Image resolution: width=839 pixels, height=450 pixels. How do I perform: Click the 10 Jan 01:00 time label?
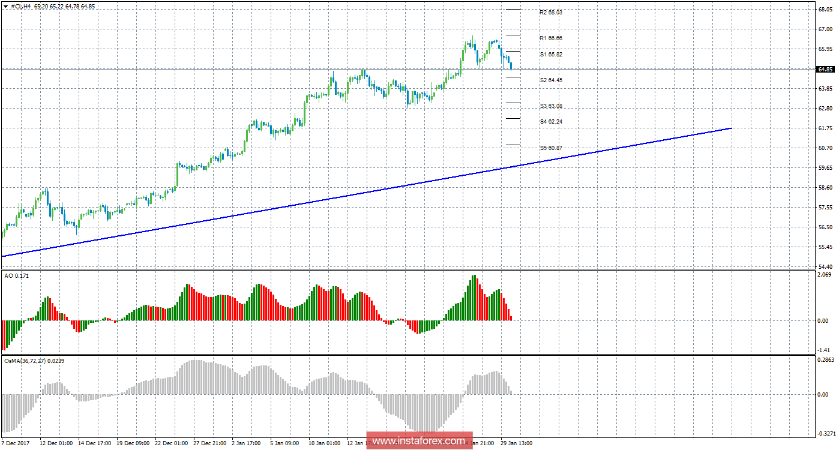pos(325,443)
